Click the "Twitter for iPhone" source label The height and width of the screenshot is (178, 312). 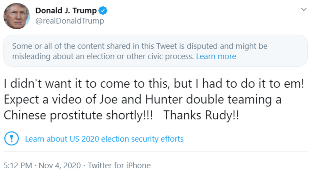(x=119, y=165)
